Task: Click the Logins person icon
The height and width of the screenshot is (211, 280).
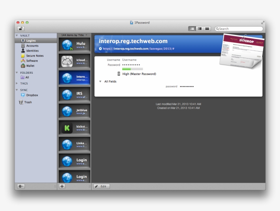Action: click(23, 41)
